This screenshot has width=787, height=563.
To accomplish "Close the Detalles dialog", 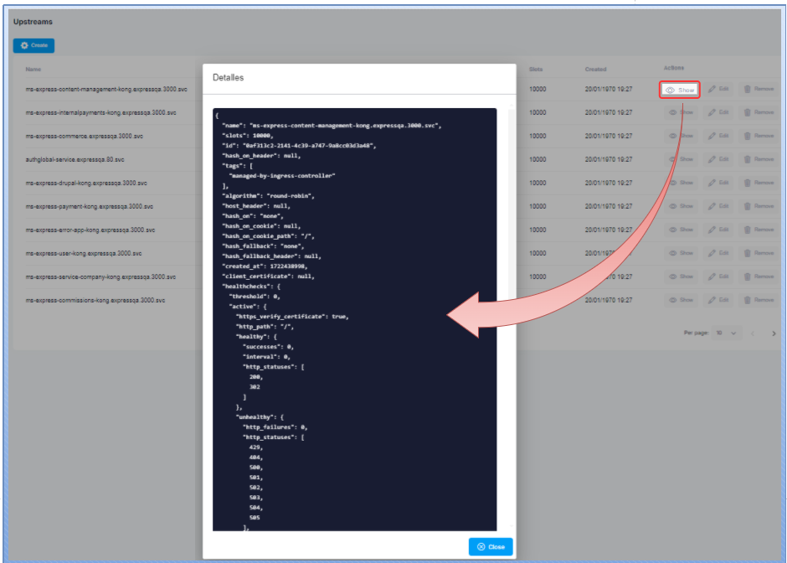I will [x=491, y=546].
